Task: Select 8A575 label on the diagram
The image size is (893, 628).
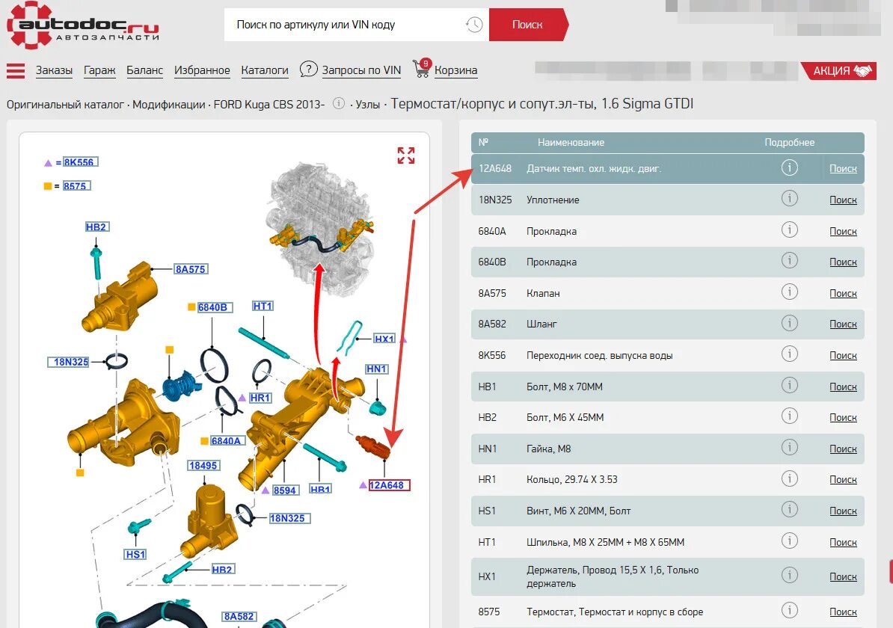Action: pos(191,268)
